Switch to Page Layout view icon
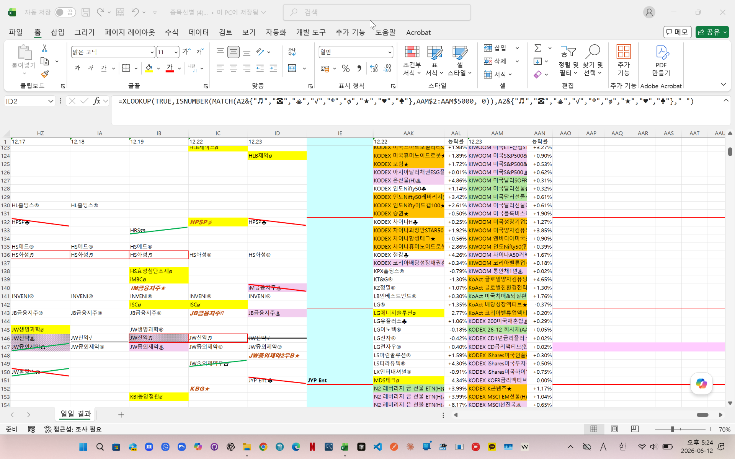The height and width of the screenshot is (459, 735). [x=614, y=429]
